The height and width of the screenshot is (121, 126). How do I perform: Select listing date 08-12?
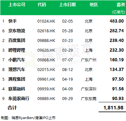(67, 70)
